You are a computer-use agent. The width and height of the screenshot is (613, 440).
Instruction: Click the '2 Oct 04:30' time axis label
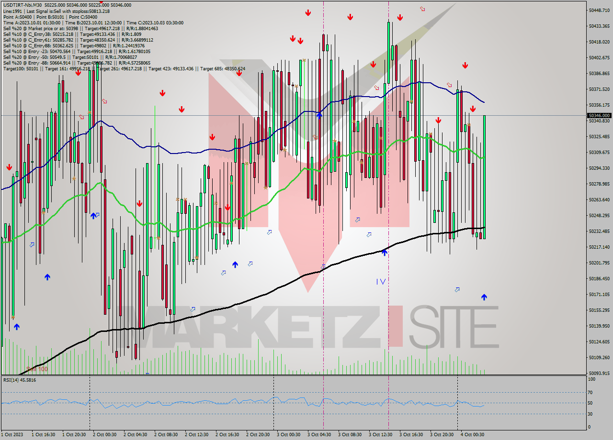135,435
